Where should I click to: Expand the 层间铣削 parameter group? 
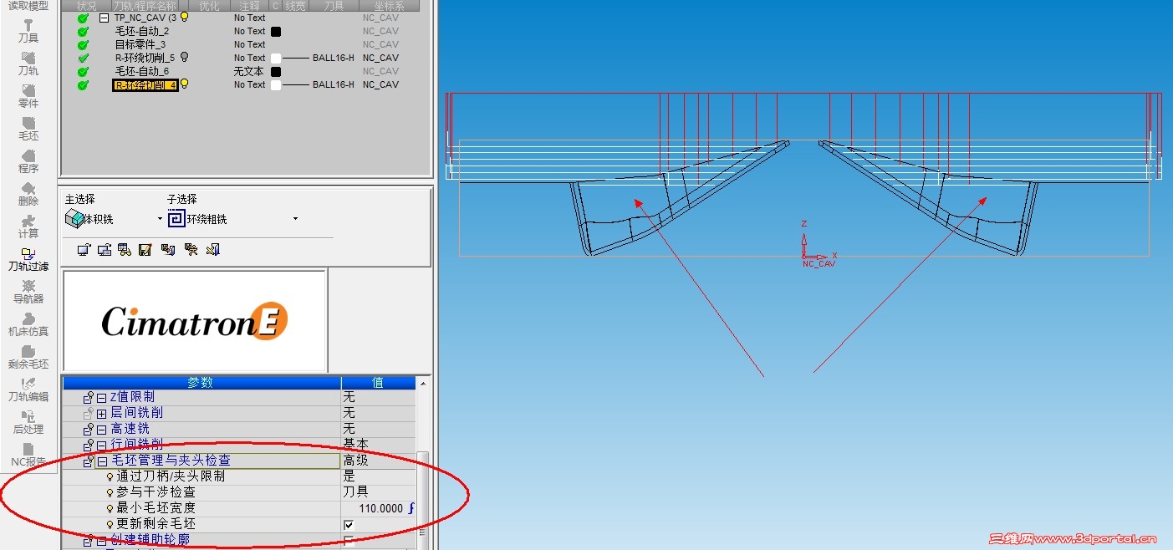pos(101,413)
